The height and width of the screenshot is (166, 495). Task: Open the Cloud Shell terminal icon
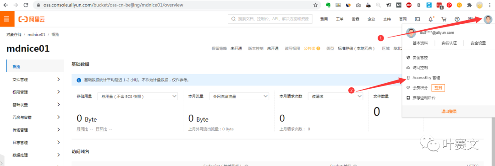point(418,19)
